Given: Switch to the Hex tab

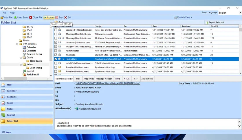Looking at the screenshot, I should [x=78, y=79].
